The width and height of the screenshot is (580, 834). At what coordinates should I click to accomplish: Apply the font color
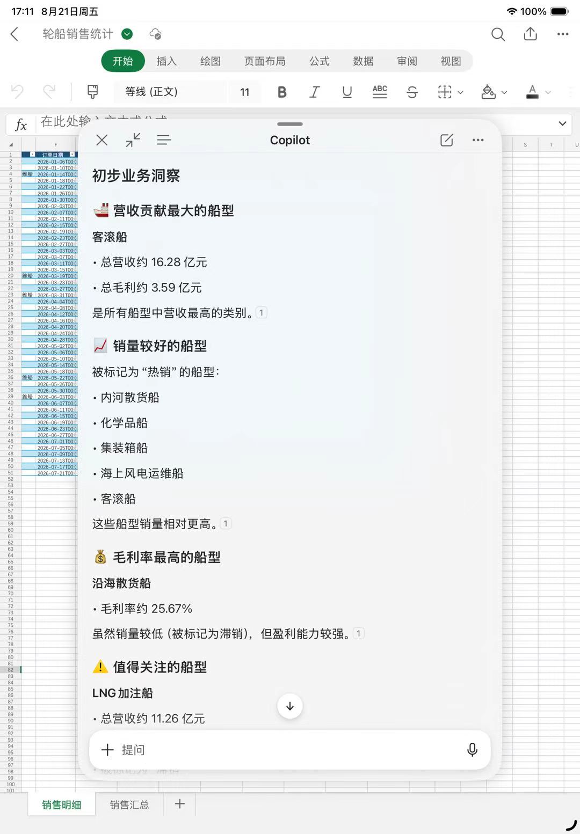pyautogui.click(x=532, y=92)
